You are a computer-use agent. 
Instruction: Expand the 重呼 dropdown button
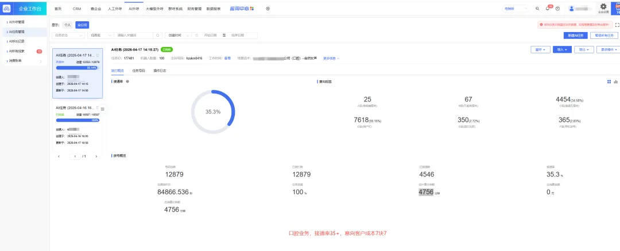540,50
